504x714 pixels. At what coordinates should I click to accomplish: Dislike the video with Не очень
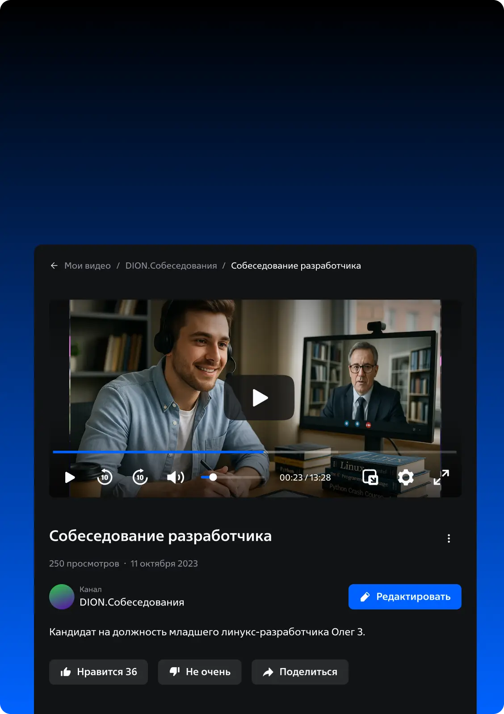(200, 672)
